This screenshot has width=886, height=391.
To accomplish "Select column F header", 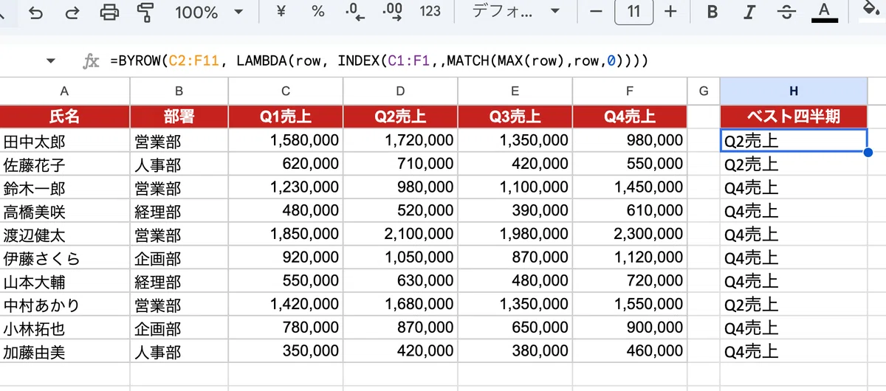I will [x=630, y=91].
